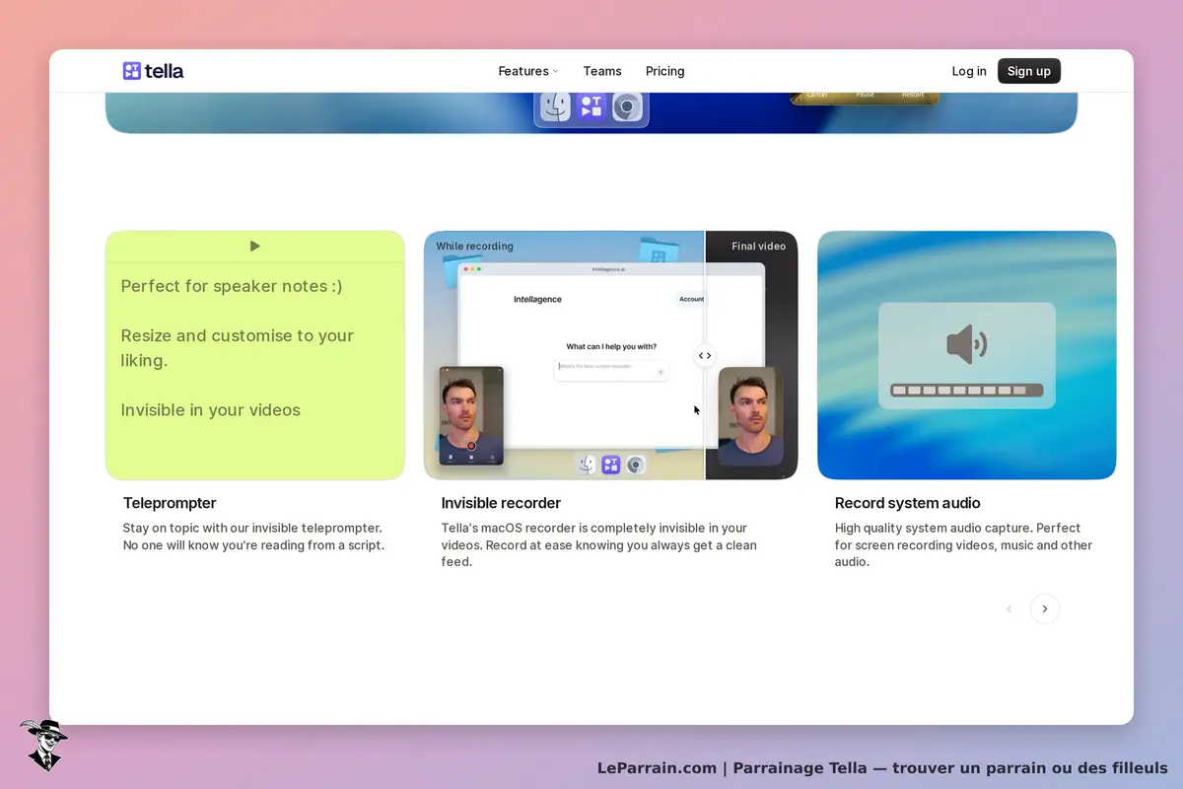Click the Tella logo

pyautogui.click(x=153, y=71)
